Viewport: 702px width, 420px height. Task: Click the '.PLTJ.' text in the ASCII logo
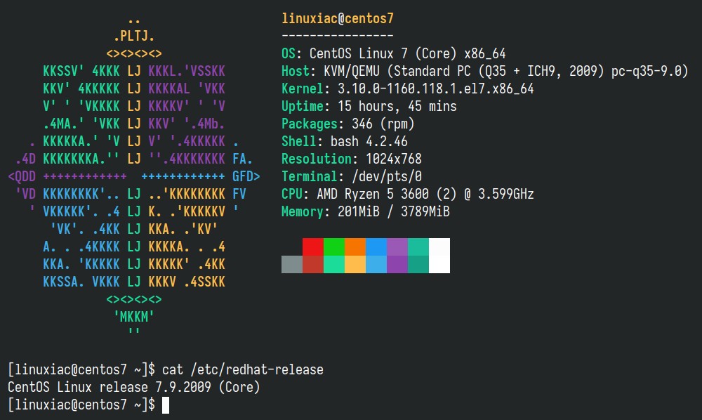tap(134, 36)
